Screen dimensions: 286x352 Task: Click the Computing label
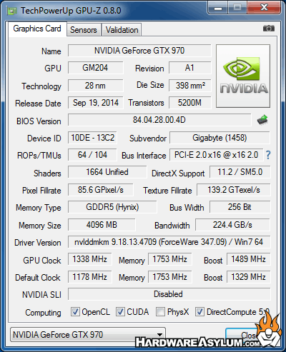(43, 313)
